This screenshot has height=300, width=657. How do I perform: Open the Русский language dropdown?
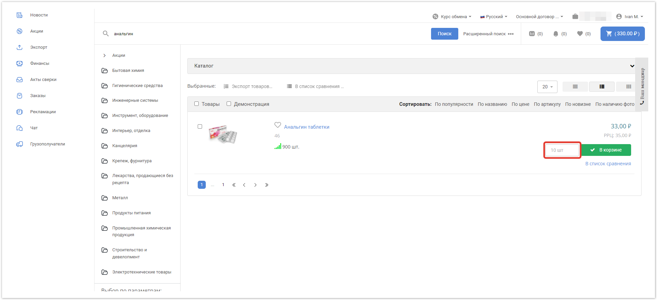click(494, 16)
